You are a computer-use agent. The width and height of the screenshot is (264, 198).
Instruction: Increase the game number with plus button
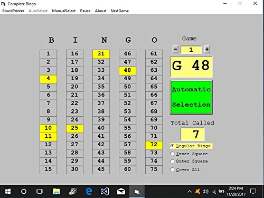[x=207, y=50]
